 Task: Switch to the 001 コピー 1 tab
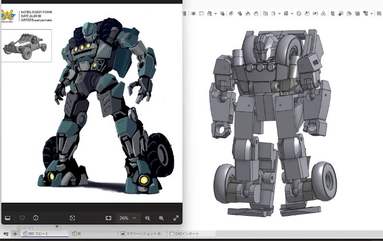45,234
